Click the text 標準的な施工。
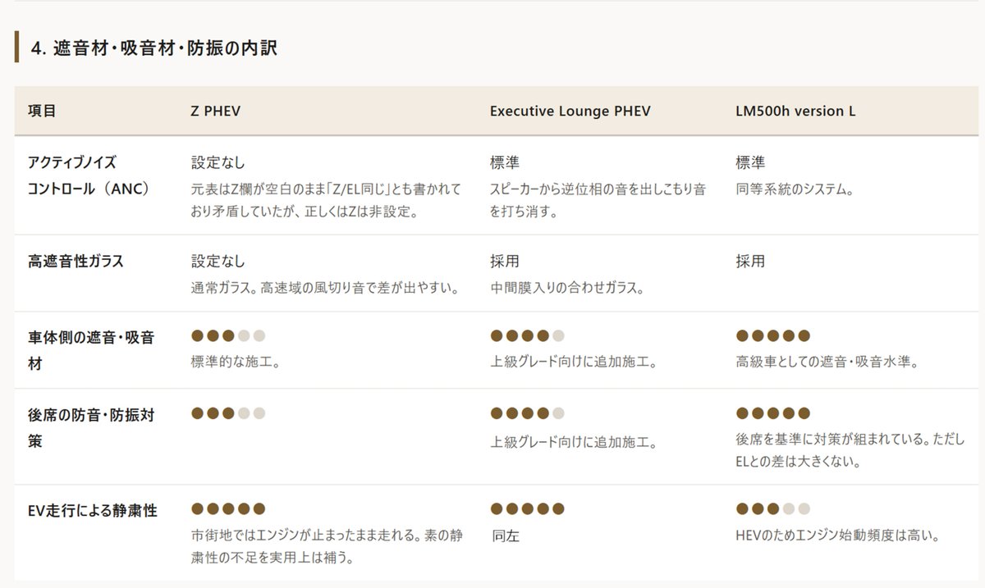The height and width of the screenshot is (588, 985). pyautogui.click(x=236, y=361)
